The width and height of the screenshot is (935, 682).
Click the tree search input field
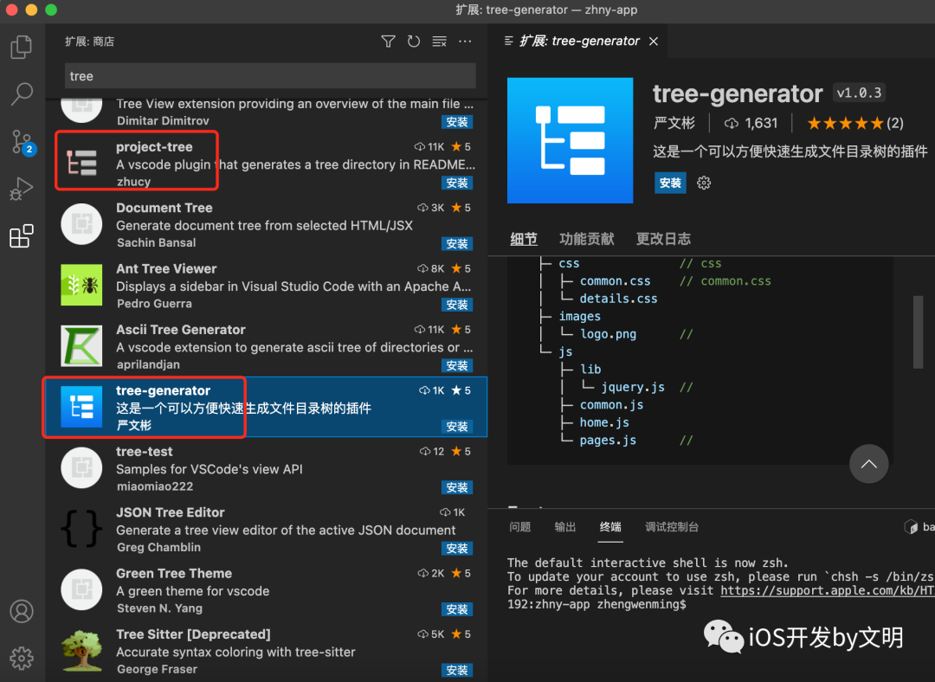270,75
